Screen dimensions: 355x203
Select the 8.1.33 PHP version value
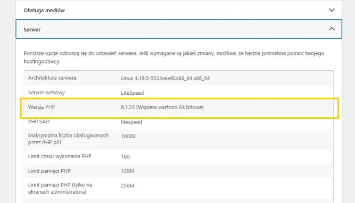162,107
